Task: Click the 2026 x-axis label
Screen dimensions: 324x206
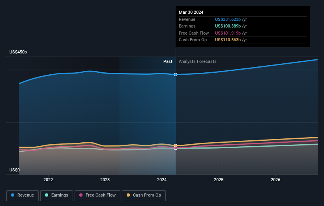Action: (275, 180)
